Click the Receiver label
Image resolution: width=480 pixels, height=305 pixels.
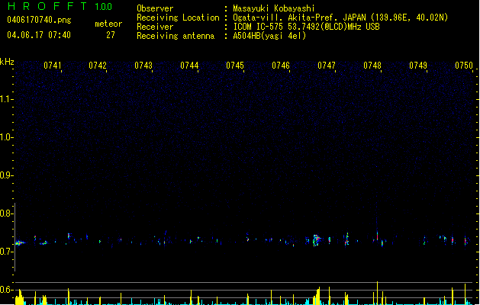point(155,27)
